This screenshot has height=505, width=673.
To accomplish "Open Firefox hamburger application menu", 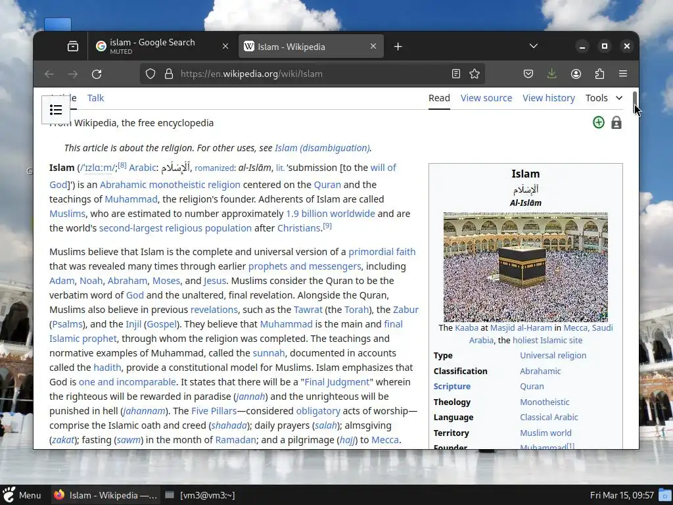I will click(x=623, y=74).
